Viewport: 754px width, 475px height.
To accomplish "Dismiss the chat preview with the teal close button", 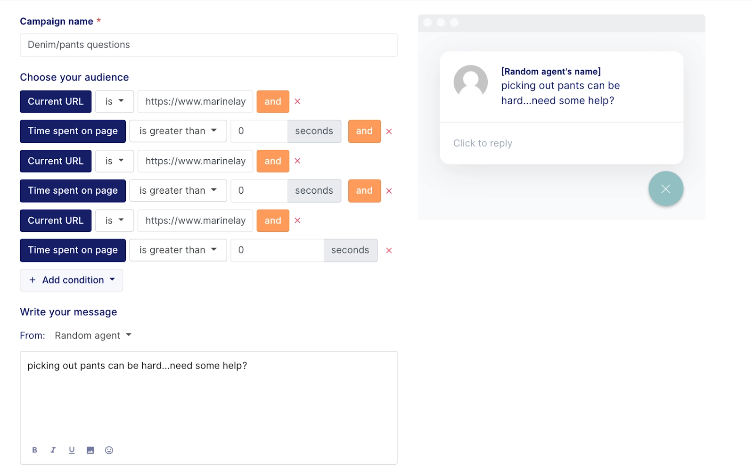I will point(665,188).
